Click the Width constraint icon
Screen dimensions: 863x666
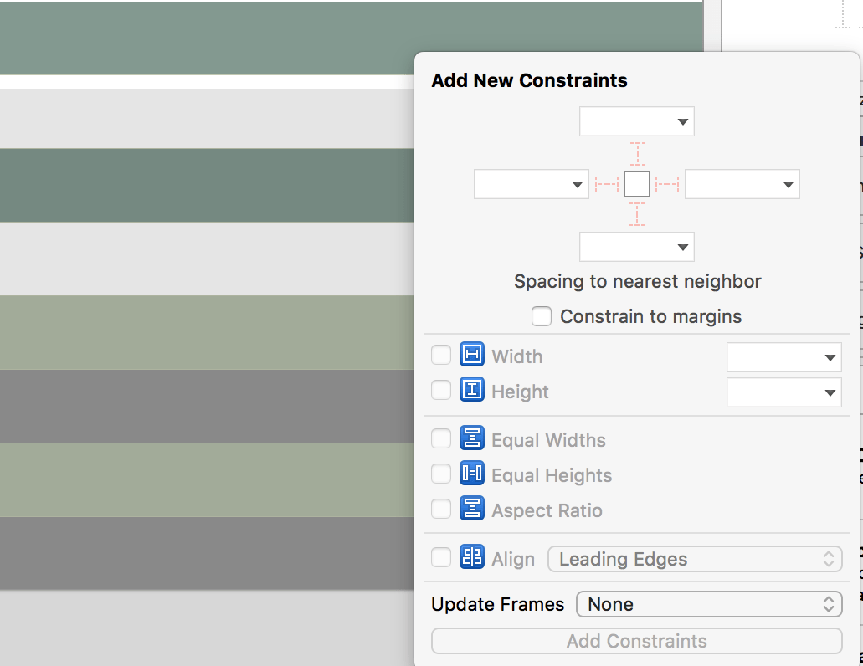click(x=470, y=355)
